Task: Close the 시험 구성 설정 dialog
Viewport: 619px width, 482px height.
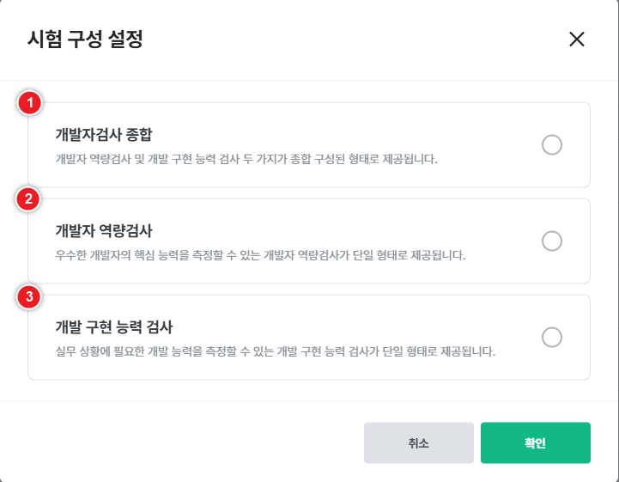Action: click(576, 39)
